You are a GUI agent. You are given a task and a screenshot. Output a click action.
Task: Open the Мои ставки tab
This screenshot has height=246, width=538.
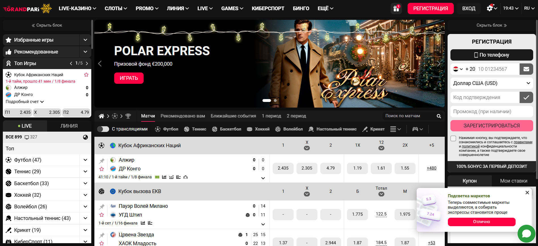tap(514, 181)
